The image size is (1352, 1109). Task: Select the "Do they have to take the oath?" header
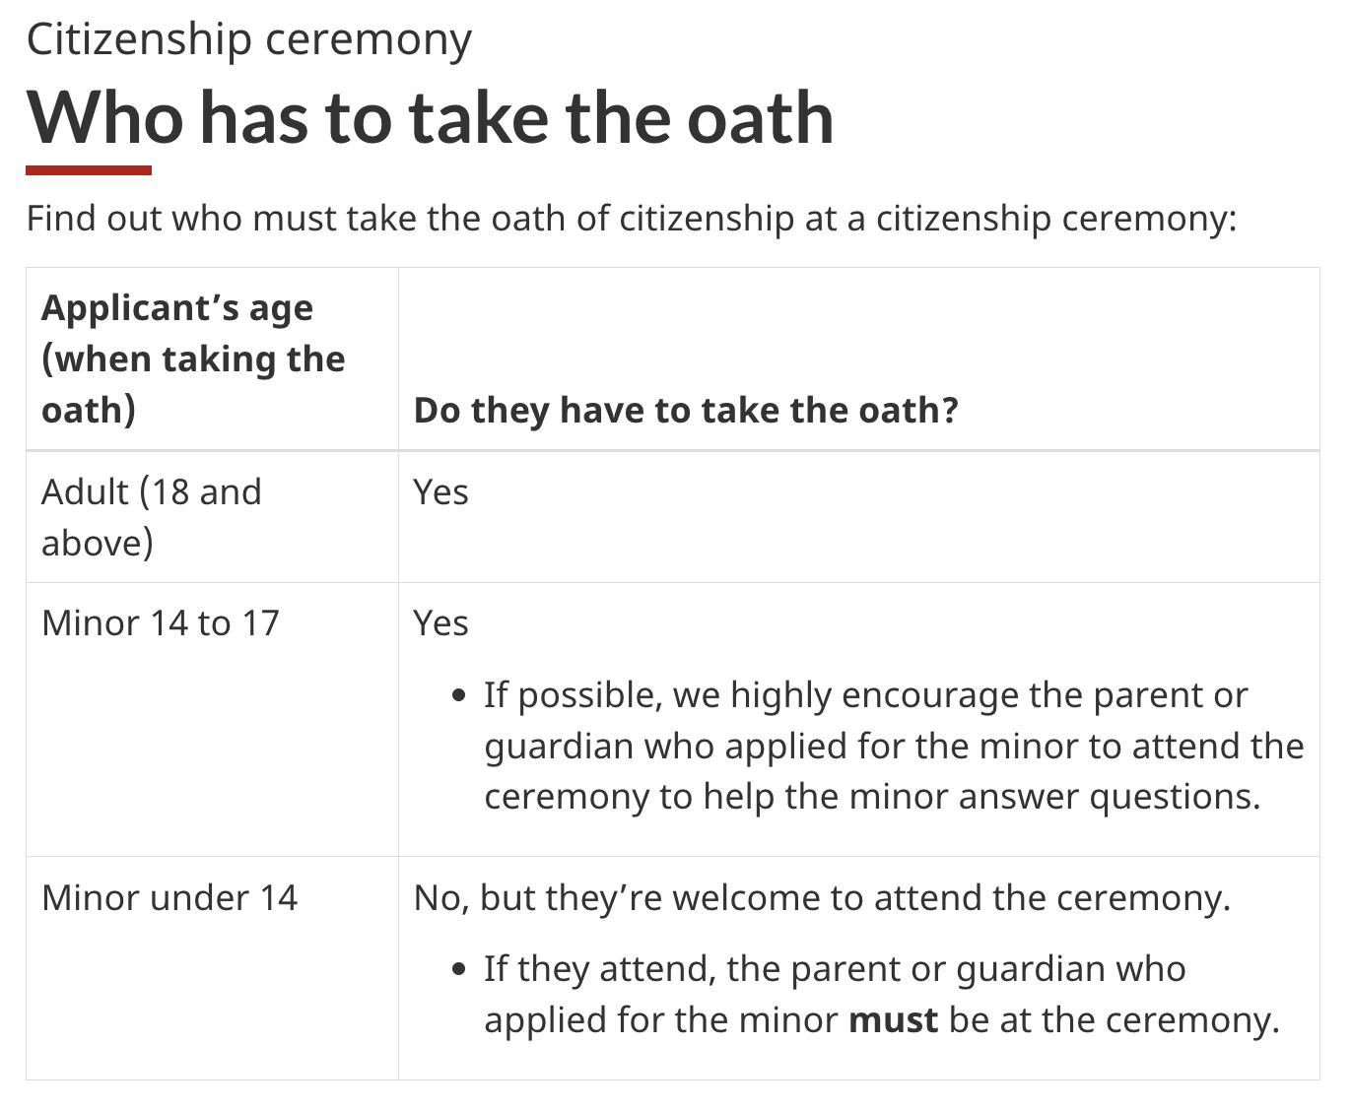pyautogui.click(x=685, y=410)
